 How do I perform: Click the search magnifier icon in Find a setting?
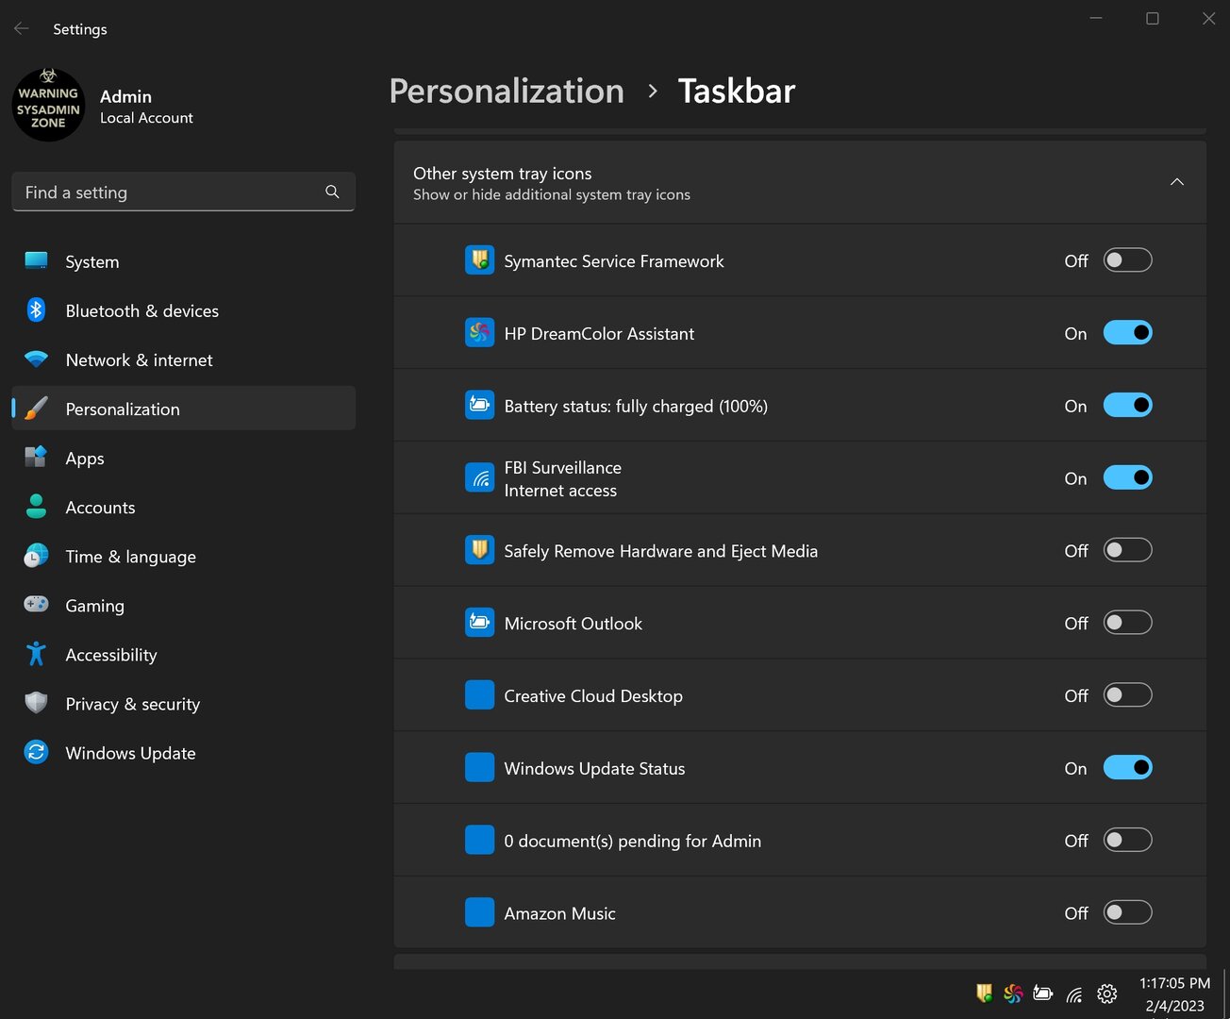tap(332, 192)
